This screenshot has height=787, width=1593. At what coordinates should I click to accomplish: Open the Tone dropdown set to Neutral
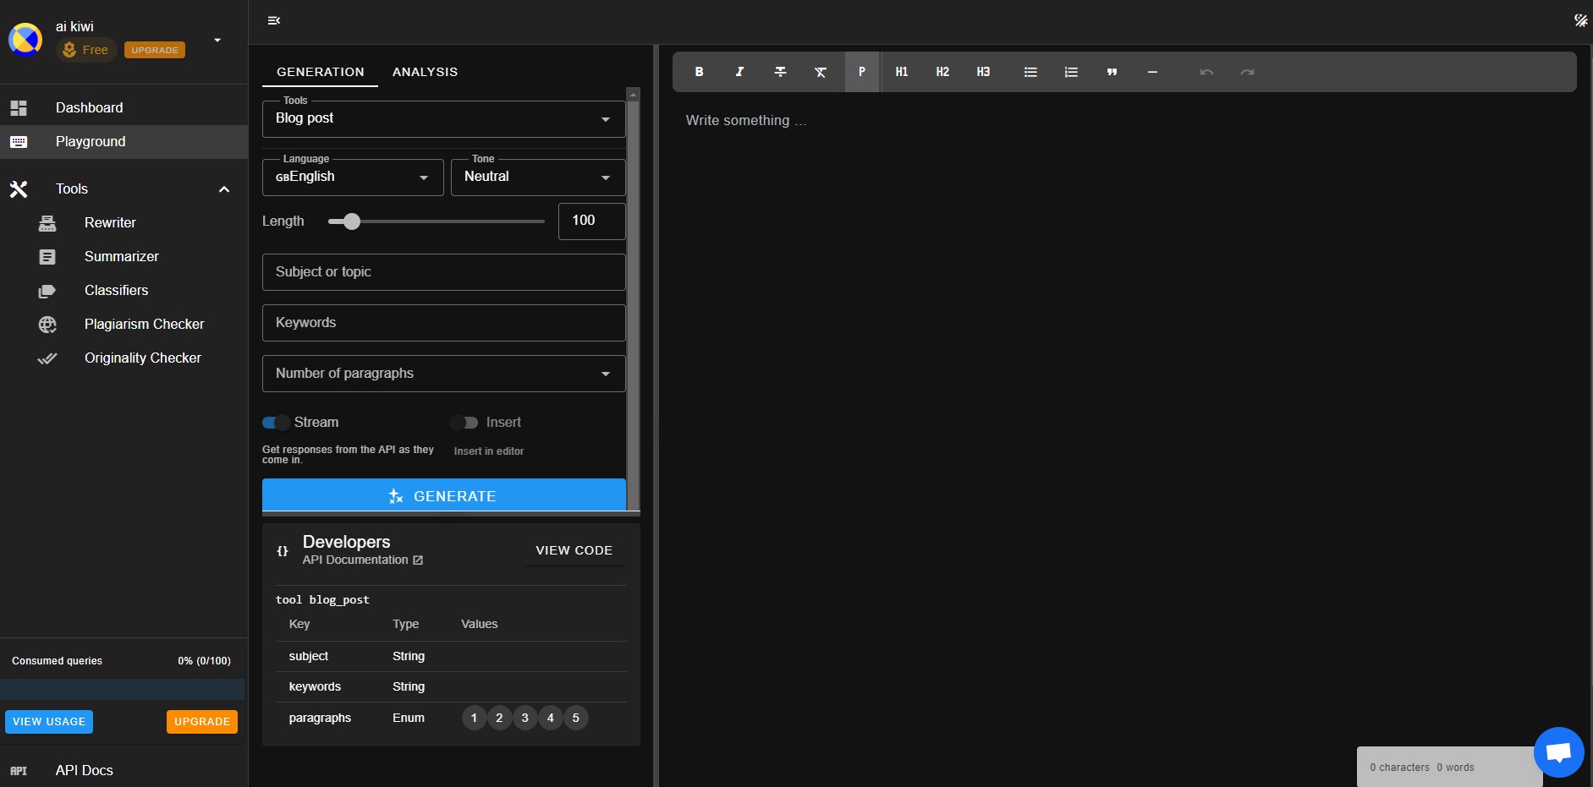[538, 178]
